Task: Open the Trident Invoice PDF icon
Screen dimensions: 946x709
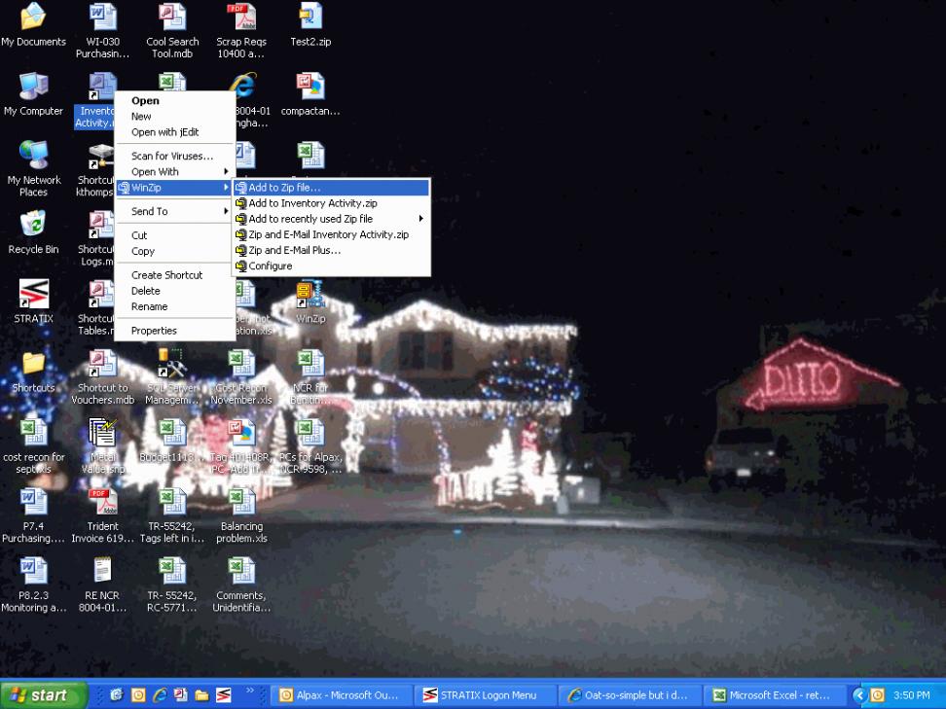Action: tap(102, 504)
